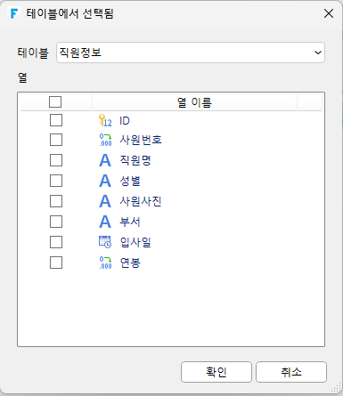Click the calendar date icon for 입사일
Screen dimensions: 343x396
tap(105, 242)
